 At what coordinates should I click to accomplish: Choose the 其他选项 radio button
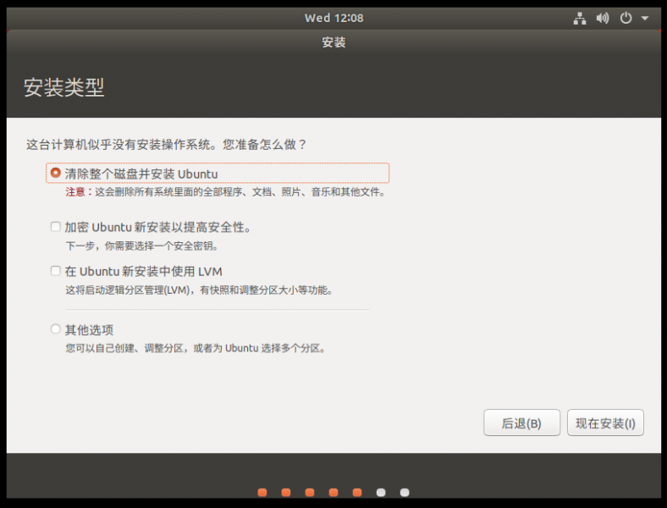click(56, 329)
